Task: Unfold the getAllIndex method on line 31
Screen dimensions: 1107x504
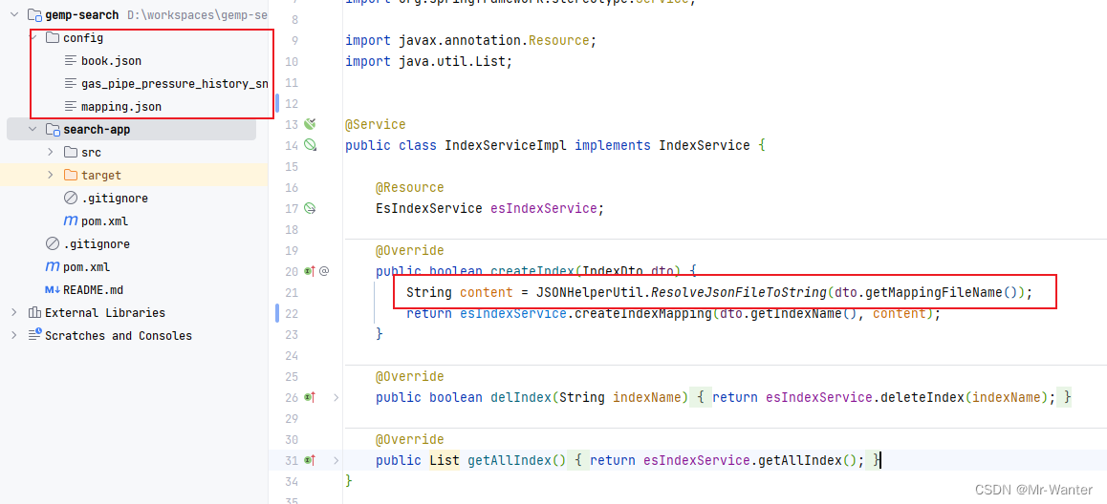Action: pos(336,460)
